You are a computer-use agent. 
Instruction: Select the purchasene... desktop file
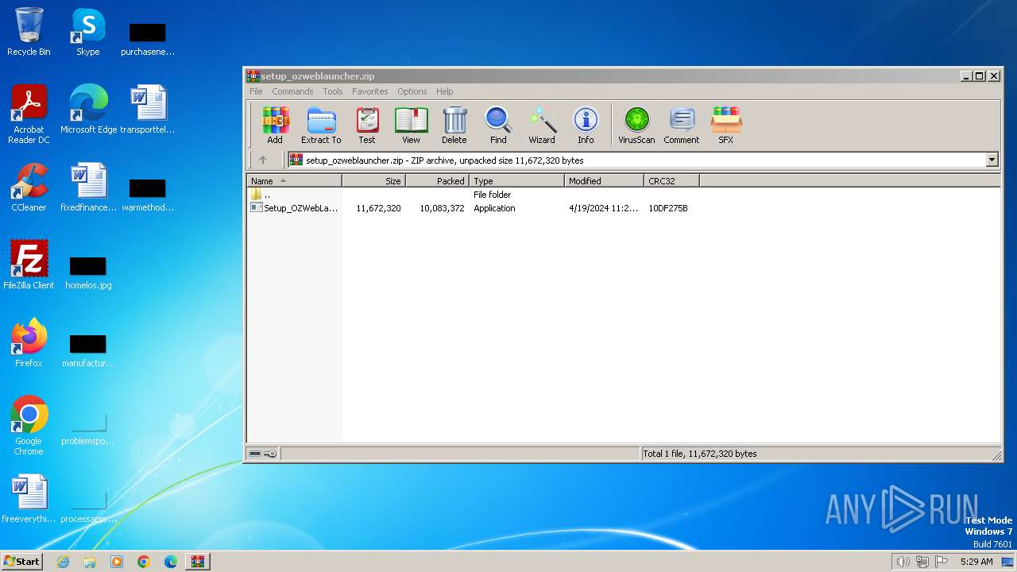[x=148, y=38]
